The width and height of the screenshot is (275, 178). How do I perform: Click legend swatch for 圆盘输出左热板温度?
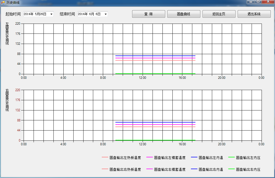click(105, 157)
